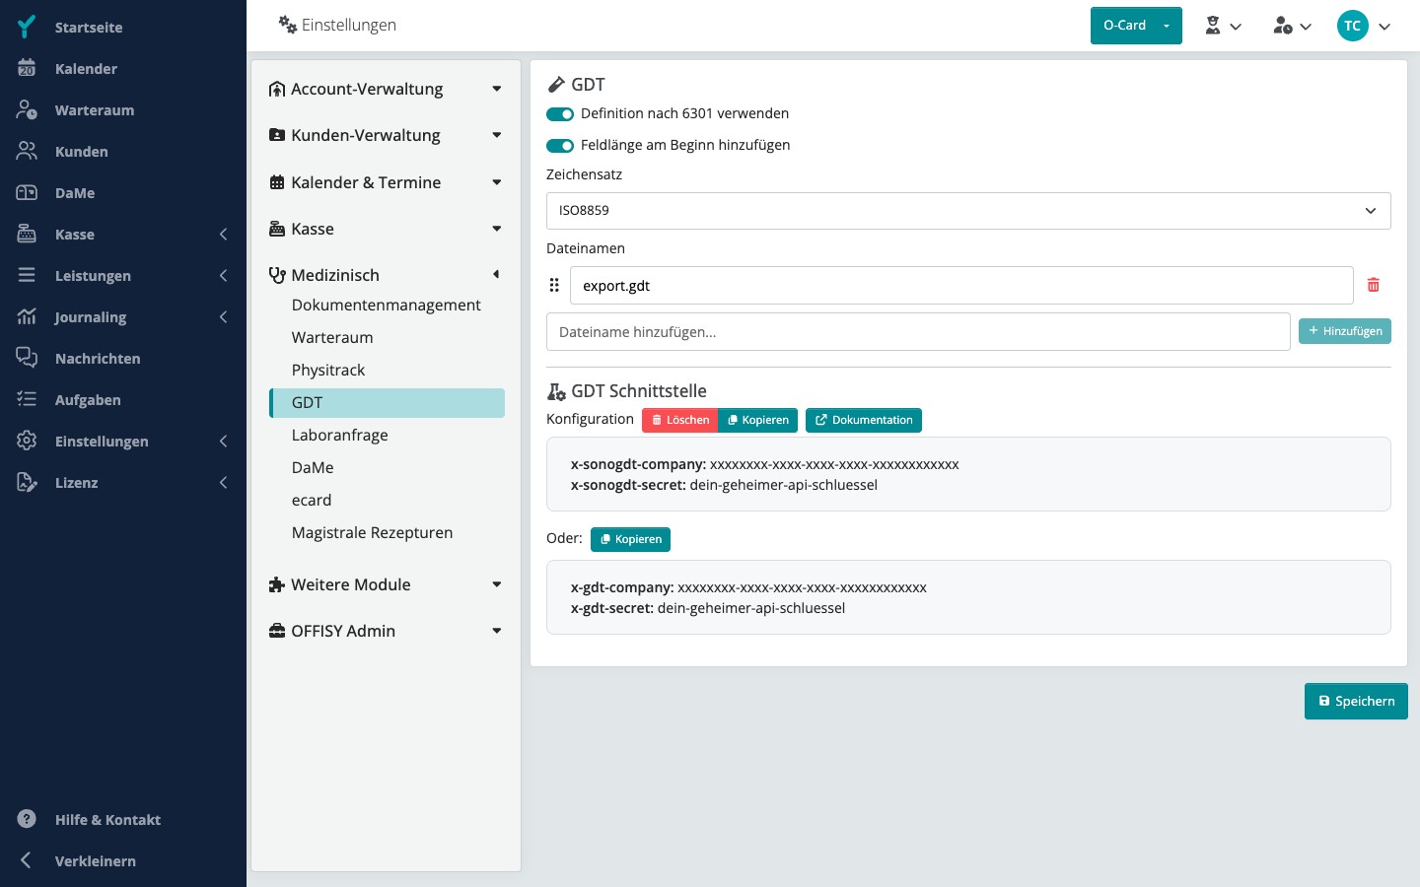Toggle 'Feldlänge am Beginn hinzufügen' switch
The image size is (1420, 887).
pyautogui.click(x=560, y=146)
